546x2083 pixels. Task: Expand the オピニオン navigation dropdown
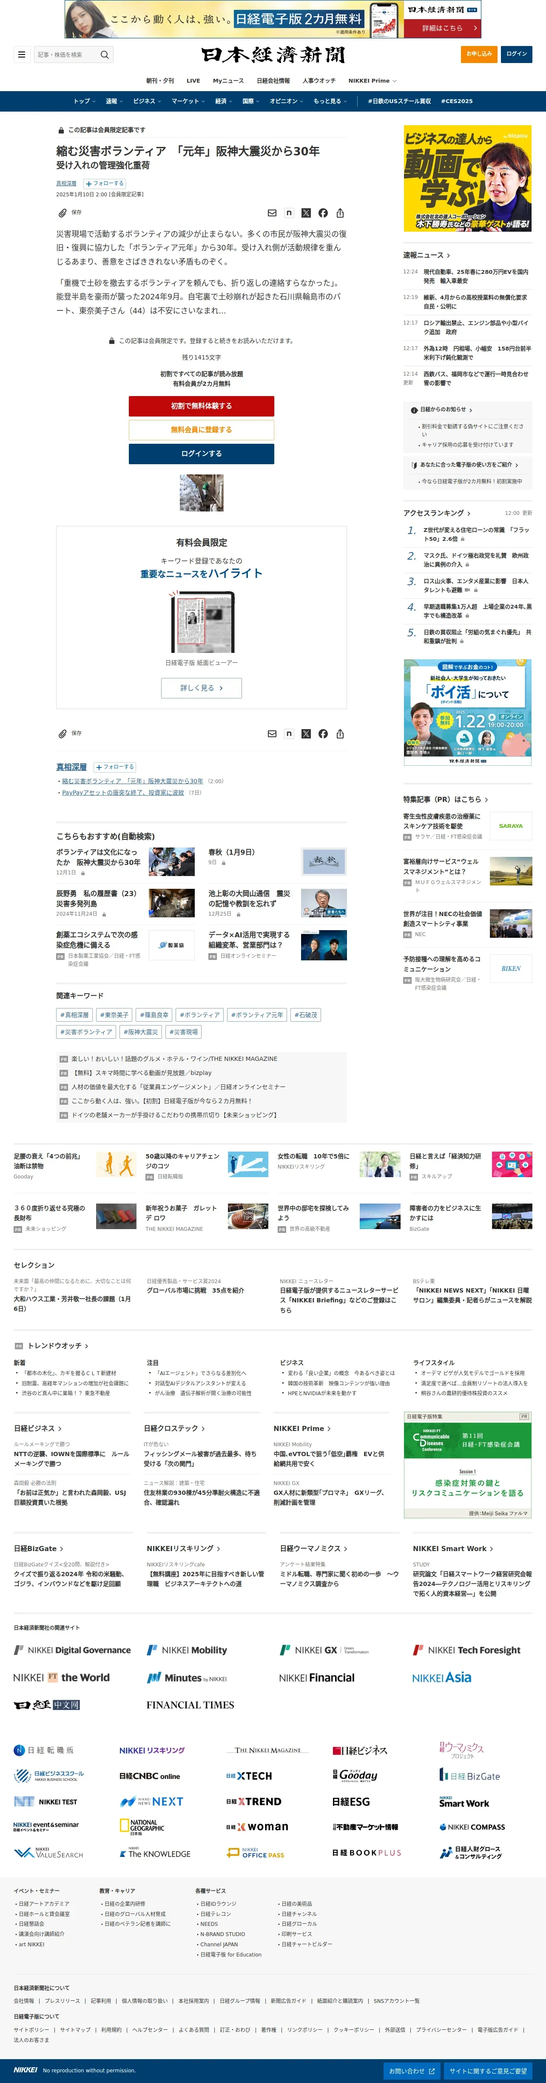click(x=287, y=101)
